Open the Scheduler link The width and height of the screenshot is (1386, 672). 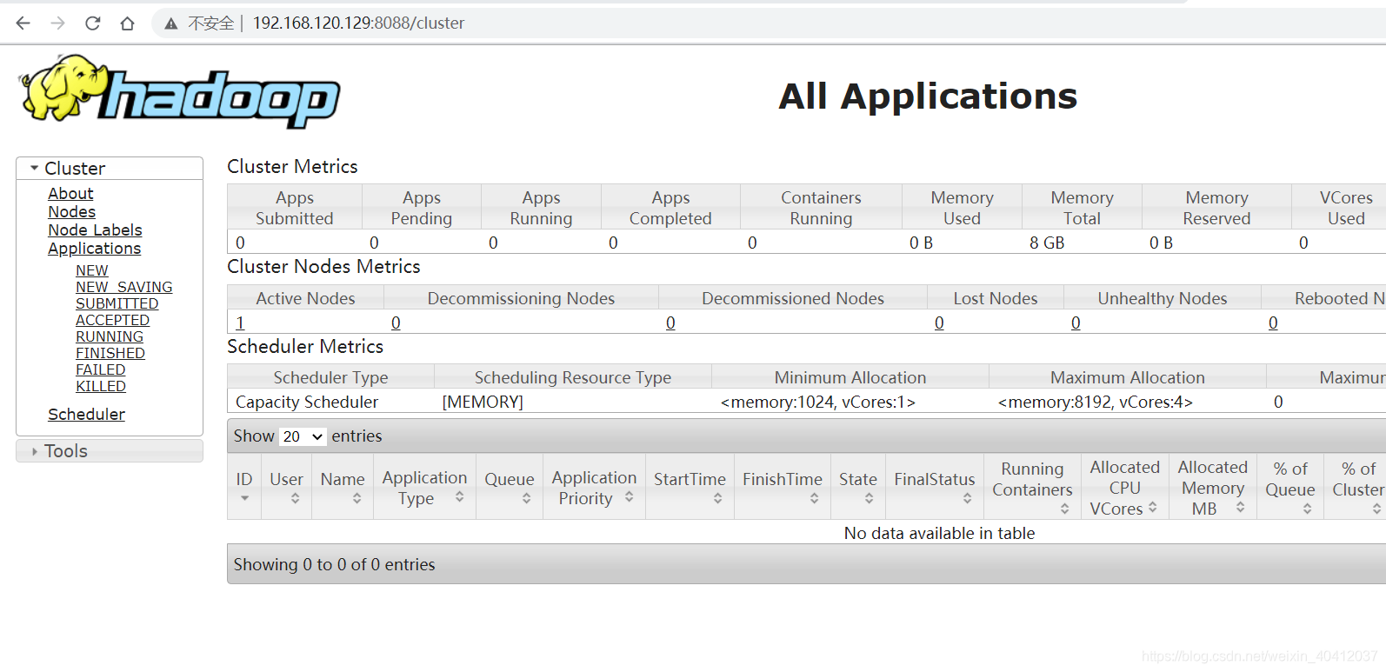point(86,415)
